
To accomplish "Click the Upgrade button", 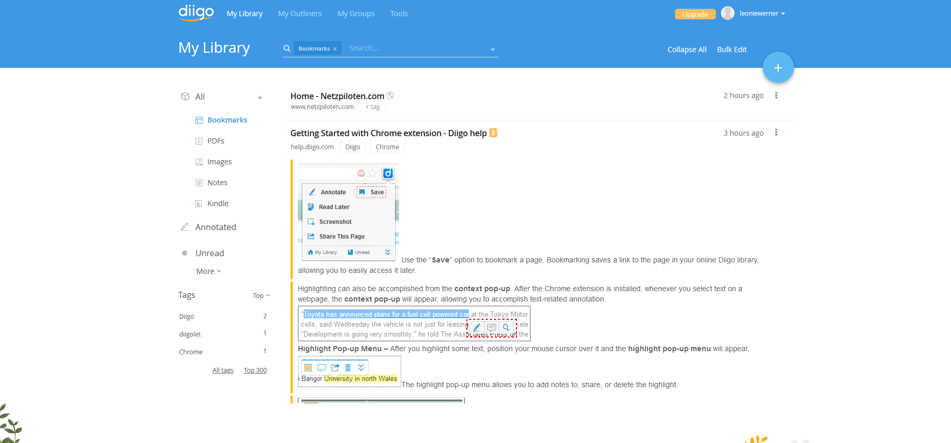I will point(695,14).
